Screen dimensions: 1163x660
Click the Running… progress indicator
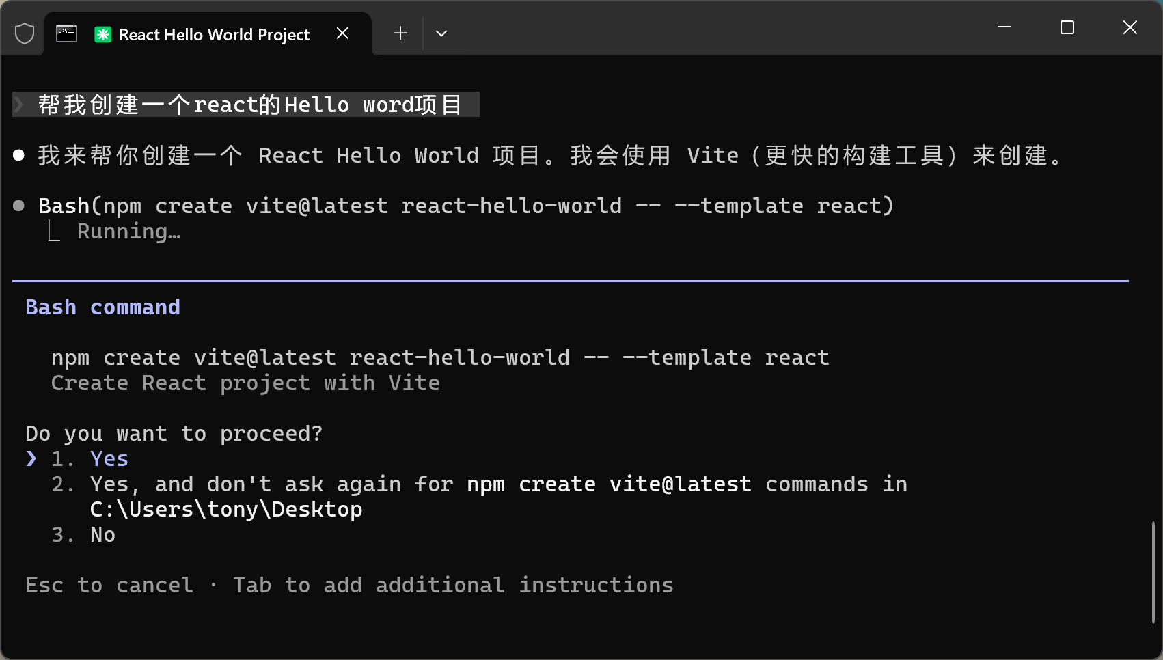tap(128, 231)
